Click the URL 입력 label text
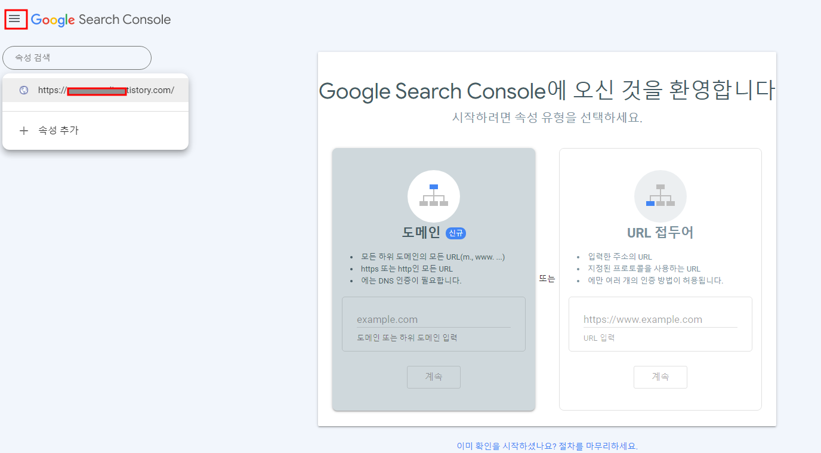 coord(599,338)
